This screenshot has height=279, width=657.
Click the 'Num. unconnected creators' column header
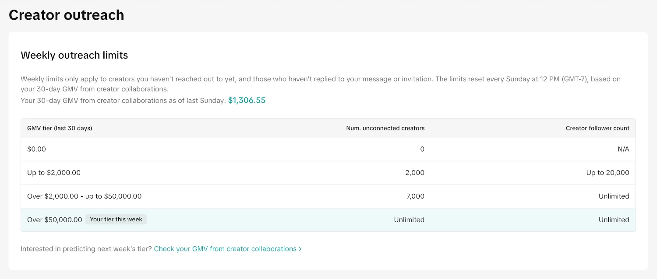pos(385,128)
